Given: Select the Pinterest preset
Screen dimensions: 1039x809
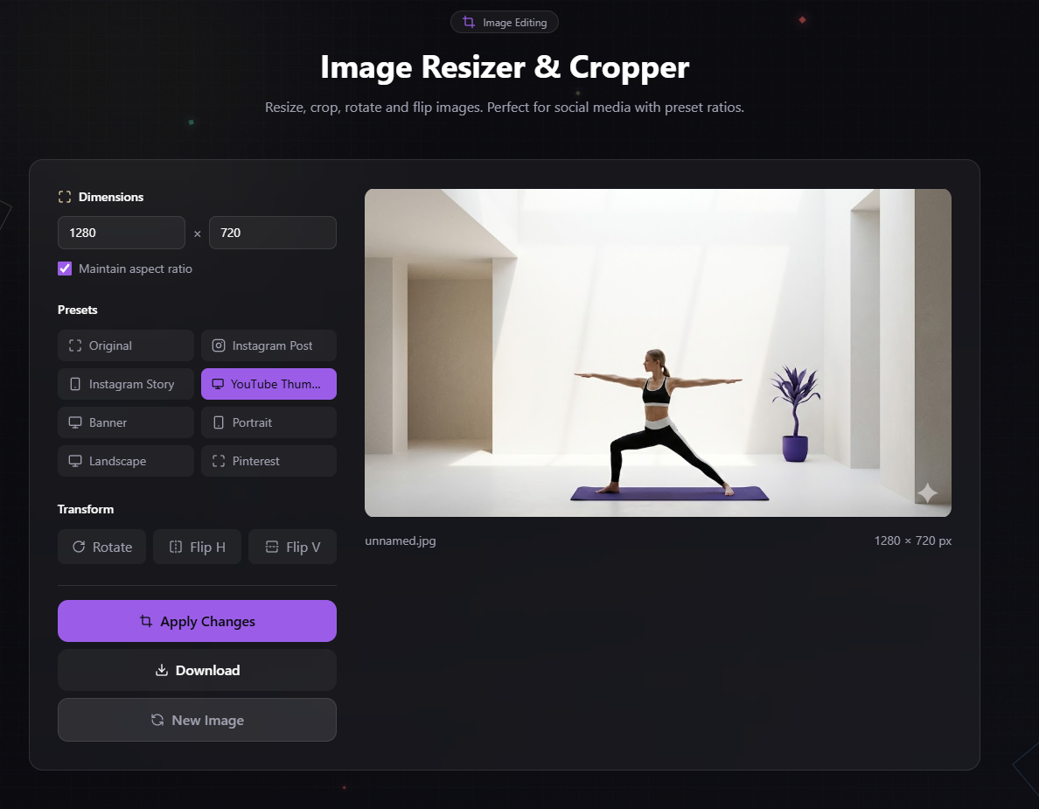Looking at the screenshot, I should [268, 461].
